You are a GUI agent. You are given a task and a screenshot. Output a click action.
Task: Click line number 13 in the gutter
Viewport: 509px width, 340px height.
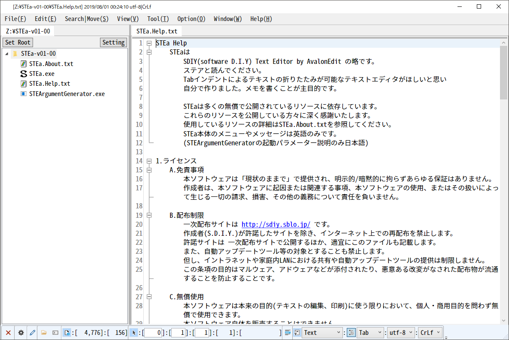click(x=139, y=152)
